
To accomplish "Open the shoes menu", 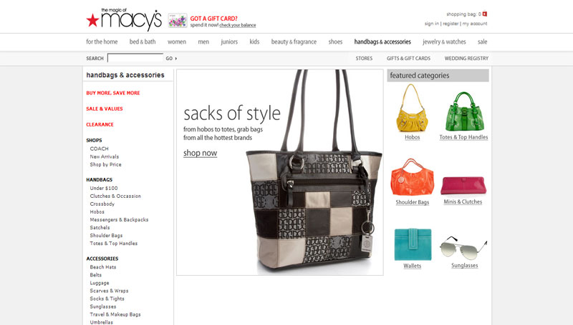I will click(335, 42).
